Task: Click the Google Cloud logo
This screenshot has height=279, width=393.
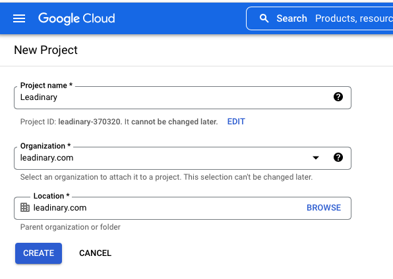Action: (76, 18)
